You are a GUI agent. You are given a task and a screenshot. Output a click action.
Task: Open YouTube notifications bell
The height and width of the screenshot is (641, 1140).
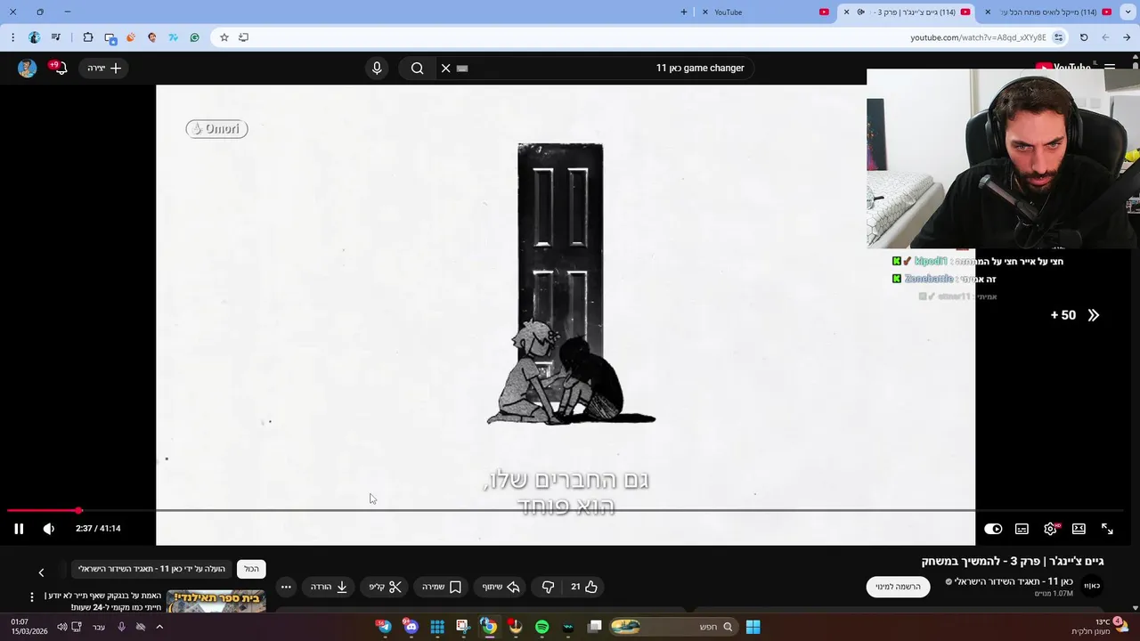point(59,68)
